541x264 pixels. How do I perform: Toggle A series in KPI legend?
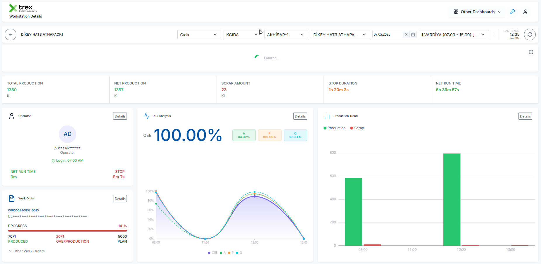coord(223,253)
